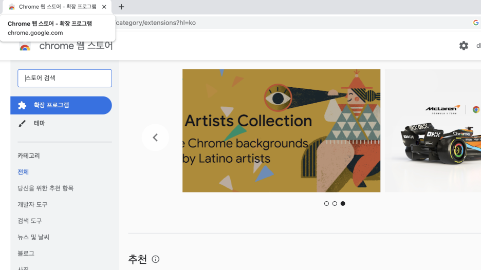This screenshot has height=270, width=481.
Task: Open the 검색 도구 category
Action: tap(29, 221)
